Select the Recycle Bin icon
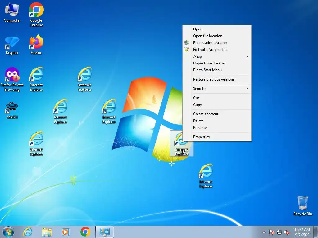This screenshot has width=318, height=238. tap(302, 206)
